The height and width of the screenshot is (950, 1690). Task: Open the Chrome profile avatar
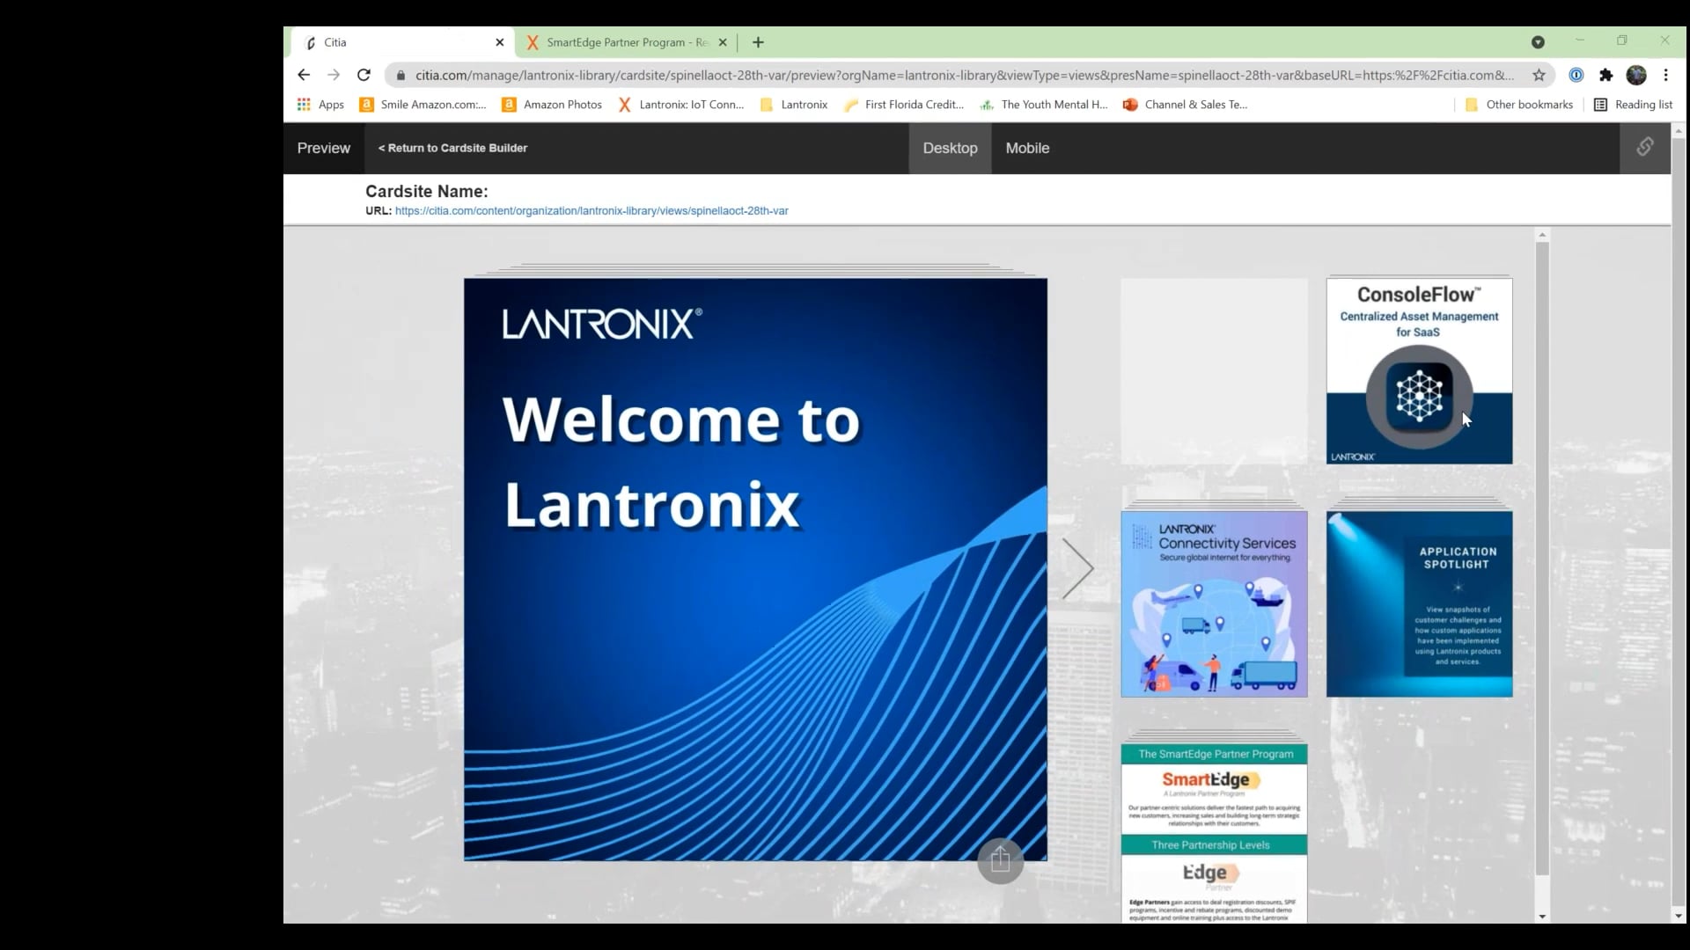pyautogui.click(x=1636, y=75)
